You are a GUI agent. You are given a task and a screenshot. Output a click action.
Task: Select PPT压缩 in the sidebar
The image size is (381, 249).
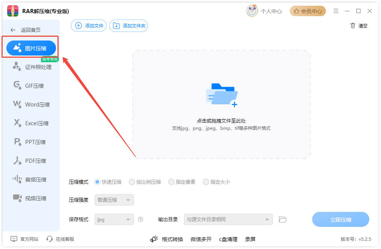(x=29, y=142)
